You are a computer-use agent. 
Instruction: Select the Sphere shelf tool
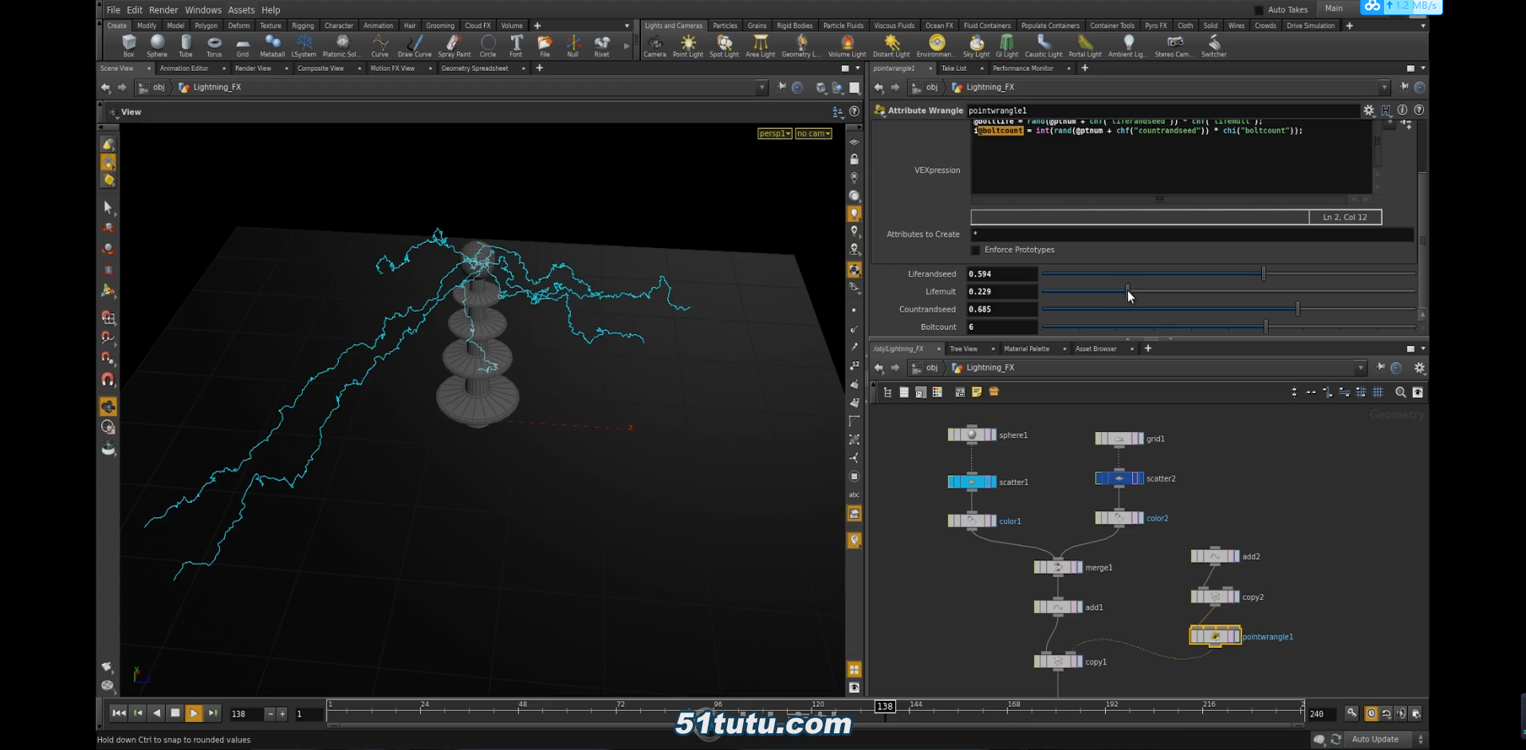click(157, 45)
